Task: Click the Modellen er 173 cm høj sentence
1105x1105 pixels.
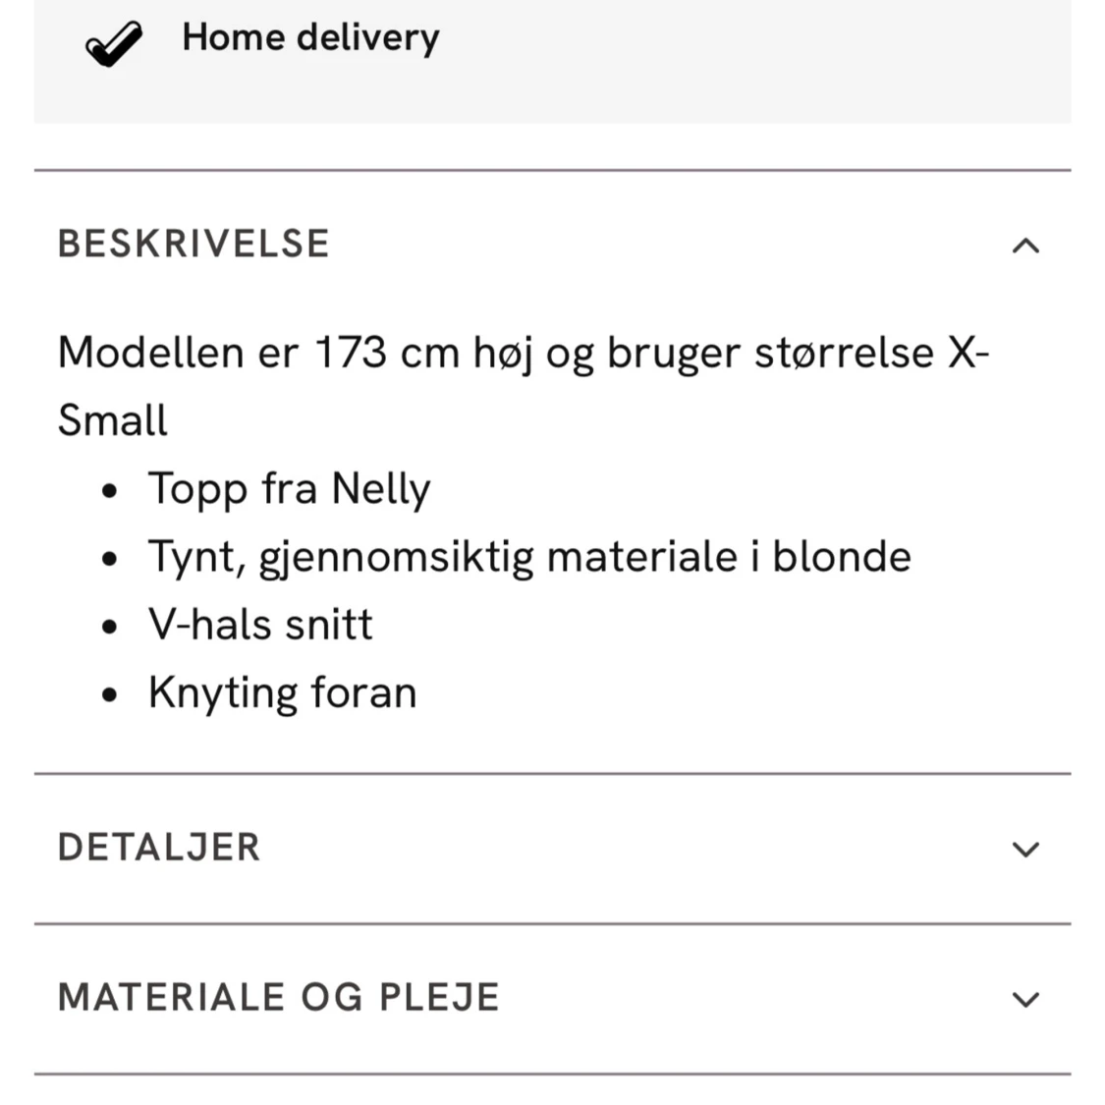Action: point(523,353)
